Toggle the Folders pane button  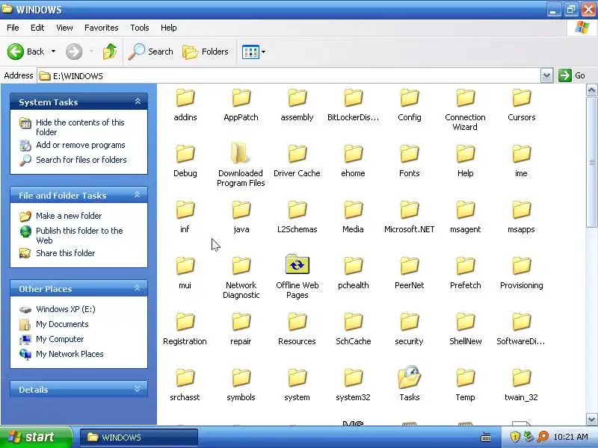pyautogui.click(x=205, y=52)
